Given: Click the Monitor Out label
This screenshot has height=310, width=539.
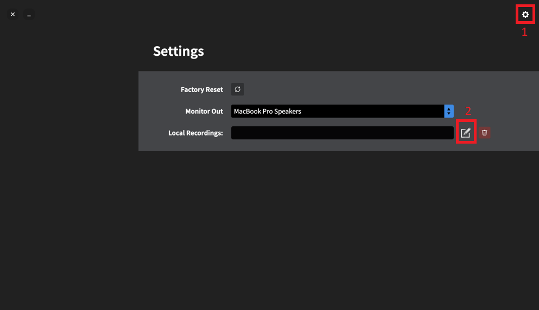Looking at the screenshot, I should pos(204,111).
